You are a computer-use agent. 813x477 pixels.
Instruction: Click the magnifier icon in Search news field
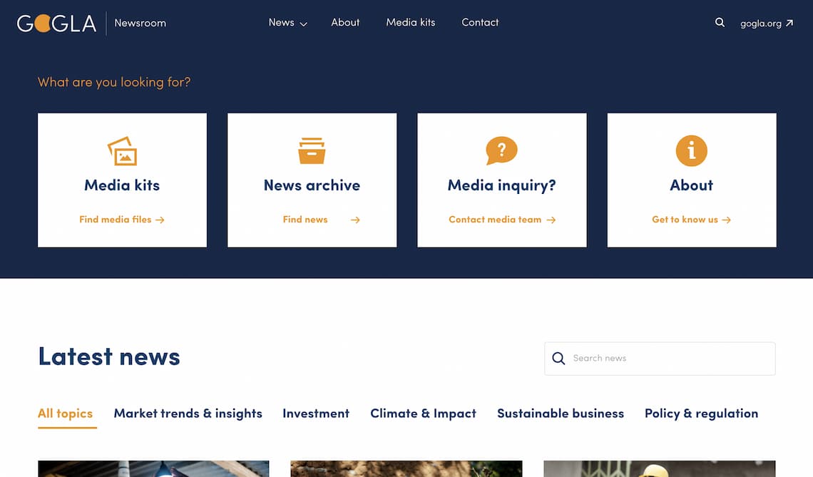(559, 358)
